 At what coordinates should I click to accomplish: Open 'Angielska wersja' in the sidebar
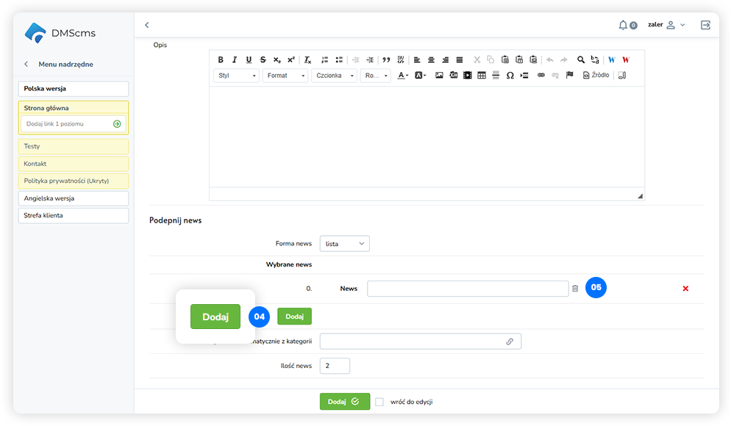74,198
